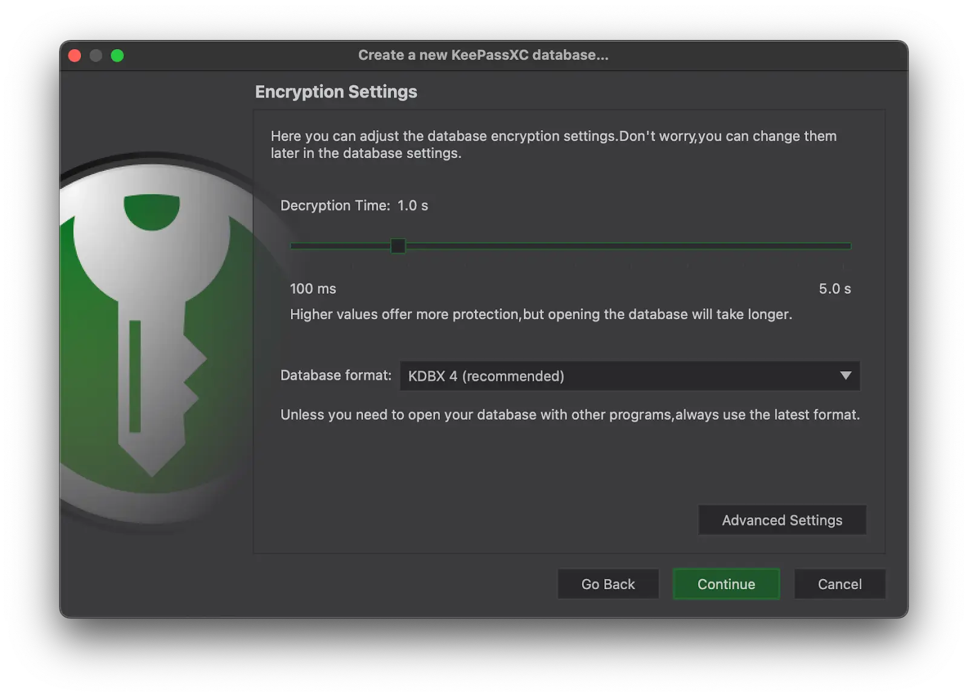Screen dimensions: 968x697
Task: Click the KeePassXC key logo icon
Action: [151, 333]
